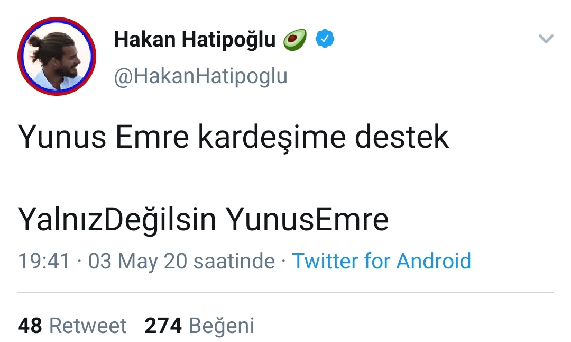571x342 pixels.
Task: Click the Twitter for Android source link
Action: pyautogui.click(x=382, y=261)
